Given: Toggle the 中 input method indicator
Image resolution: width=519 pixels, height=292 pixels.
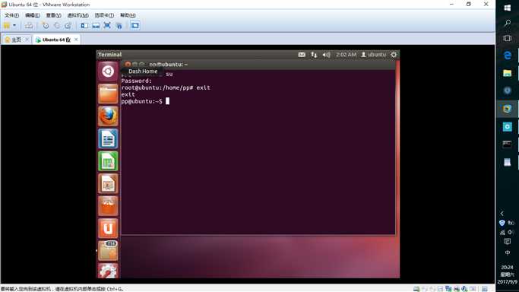Looking at the screenshot, I should (507, 253).
